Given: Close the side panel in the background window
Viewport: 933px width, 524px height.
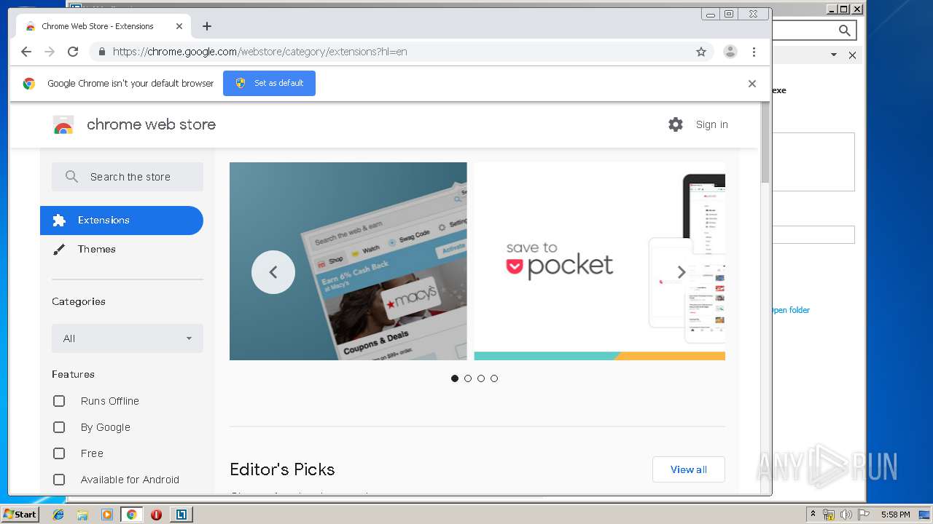Looking at the screenshot, I should point(852,55).
